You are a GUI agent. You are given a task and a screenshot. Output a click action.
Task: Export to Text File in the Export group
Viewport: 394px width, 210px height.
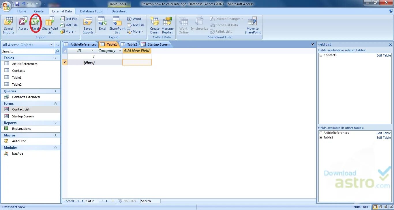[136, 25]
